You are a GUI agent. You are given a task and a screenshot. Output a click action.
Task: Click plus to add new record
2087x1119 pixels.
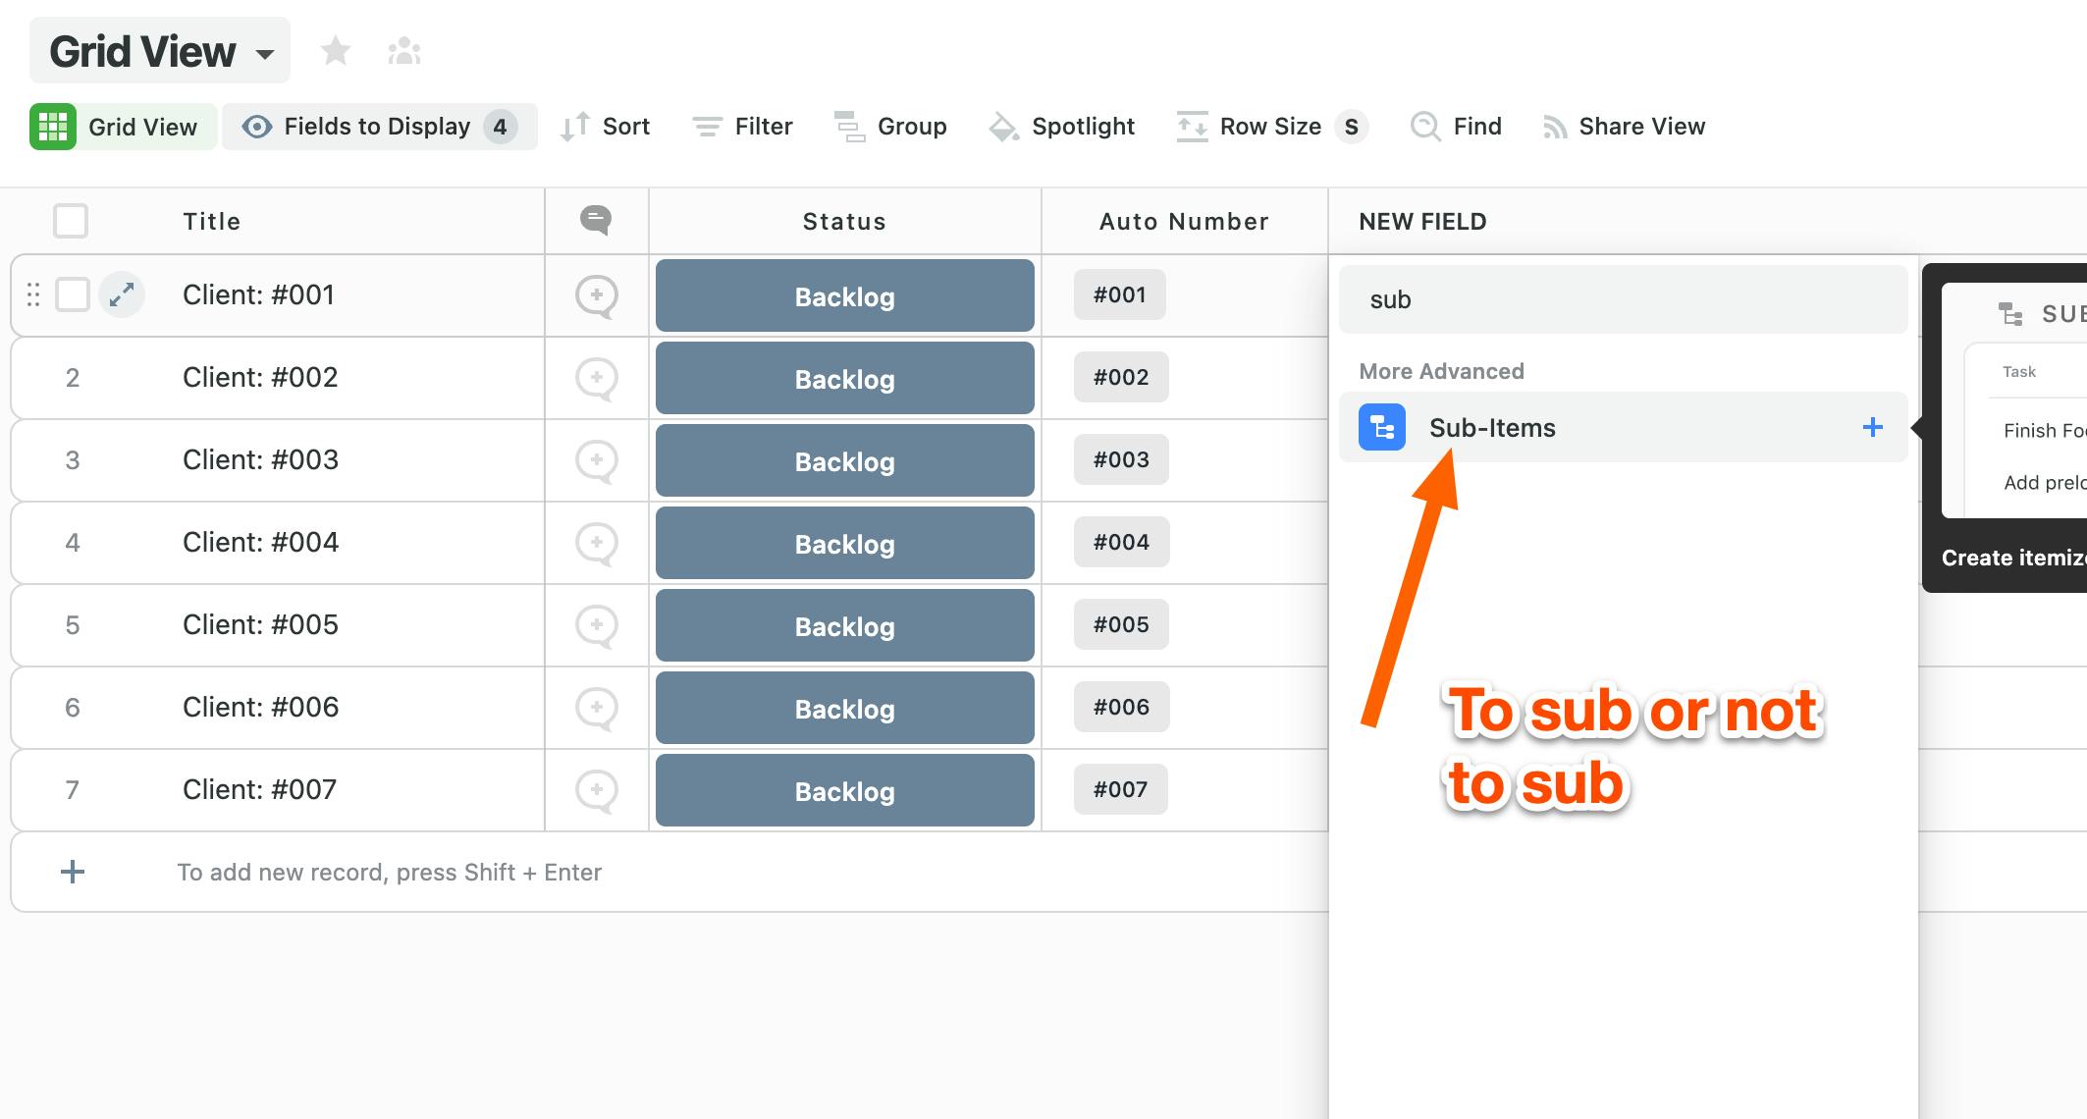(x=73, y=872)
